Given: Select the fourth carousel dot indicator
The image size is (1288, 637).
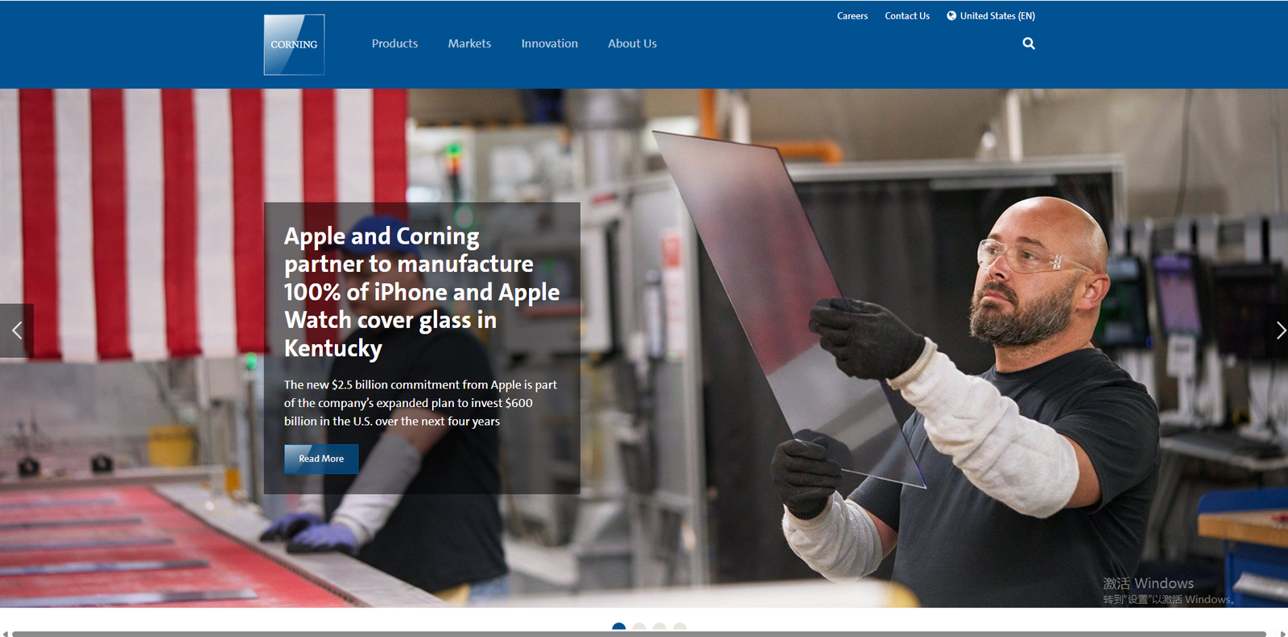Looking at the screenshot, I should [x=679, y=627].
